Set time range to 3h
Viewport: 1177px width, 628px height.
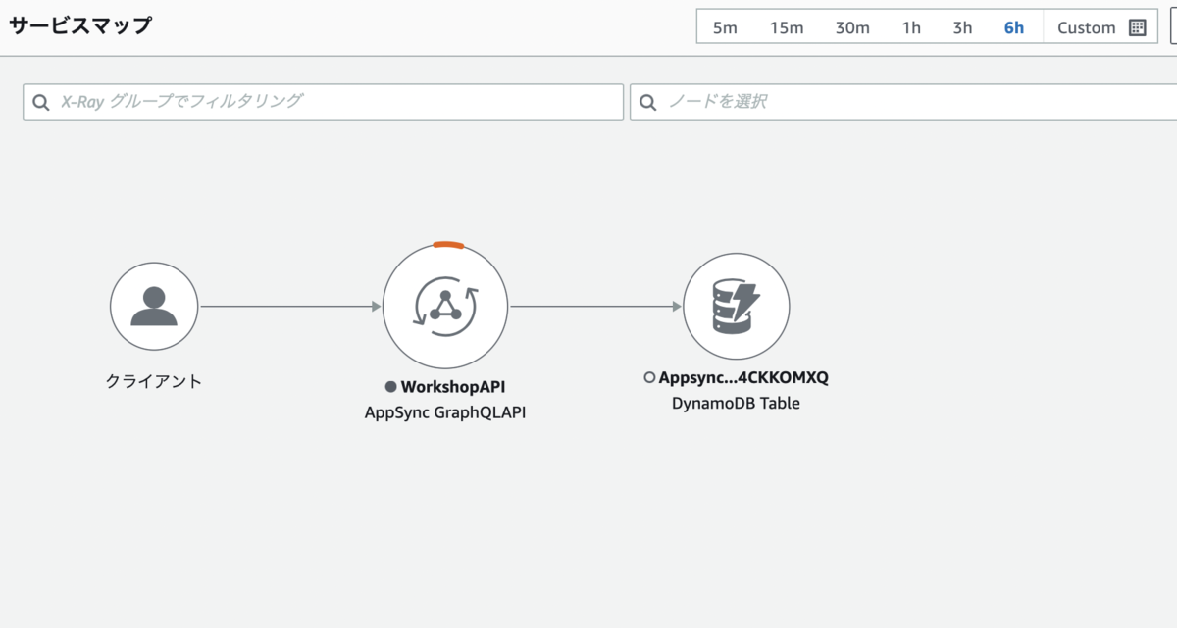[x=962, y=27]
